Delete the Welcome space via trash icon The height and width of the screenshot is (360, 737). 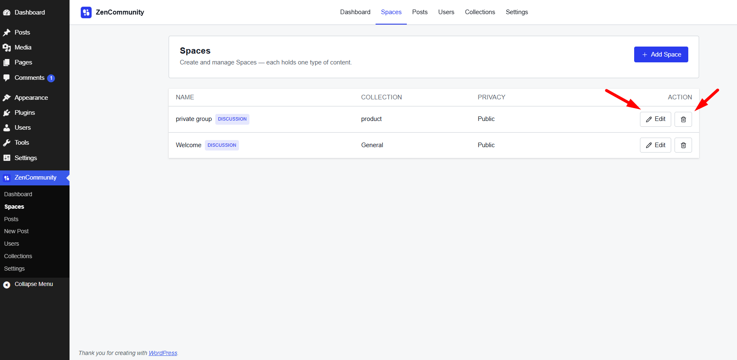pos(683,145)
